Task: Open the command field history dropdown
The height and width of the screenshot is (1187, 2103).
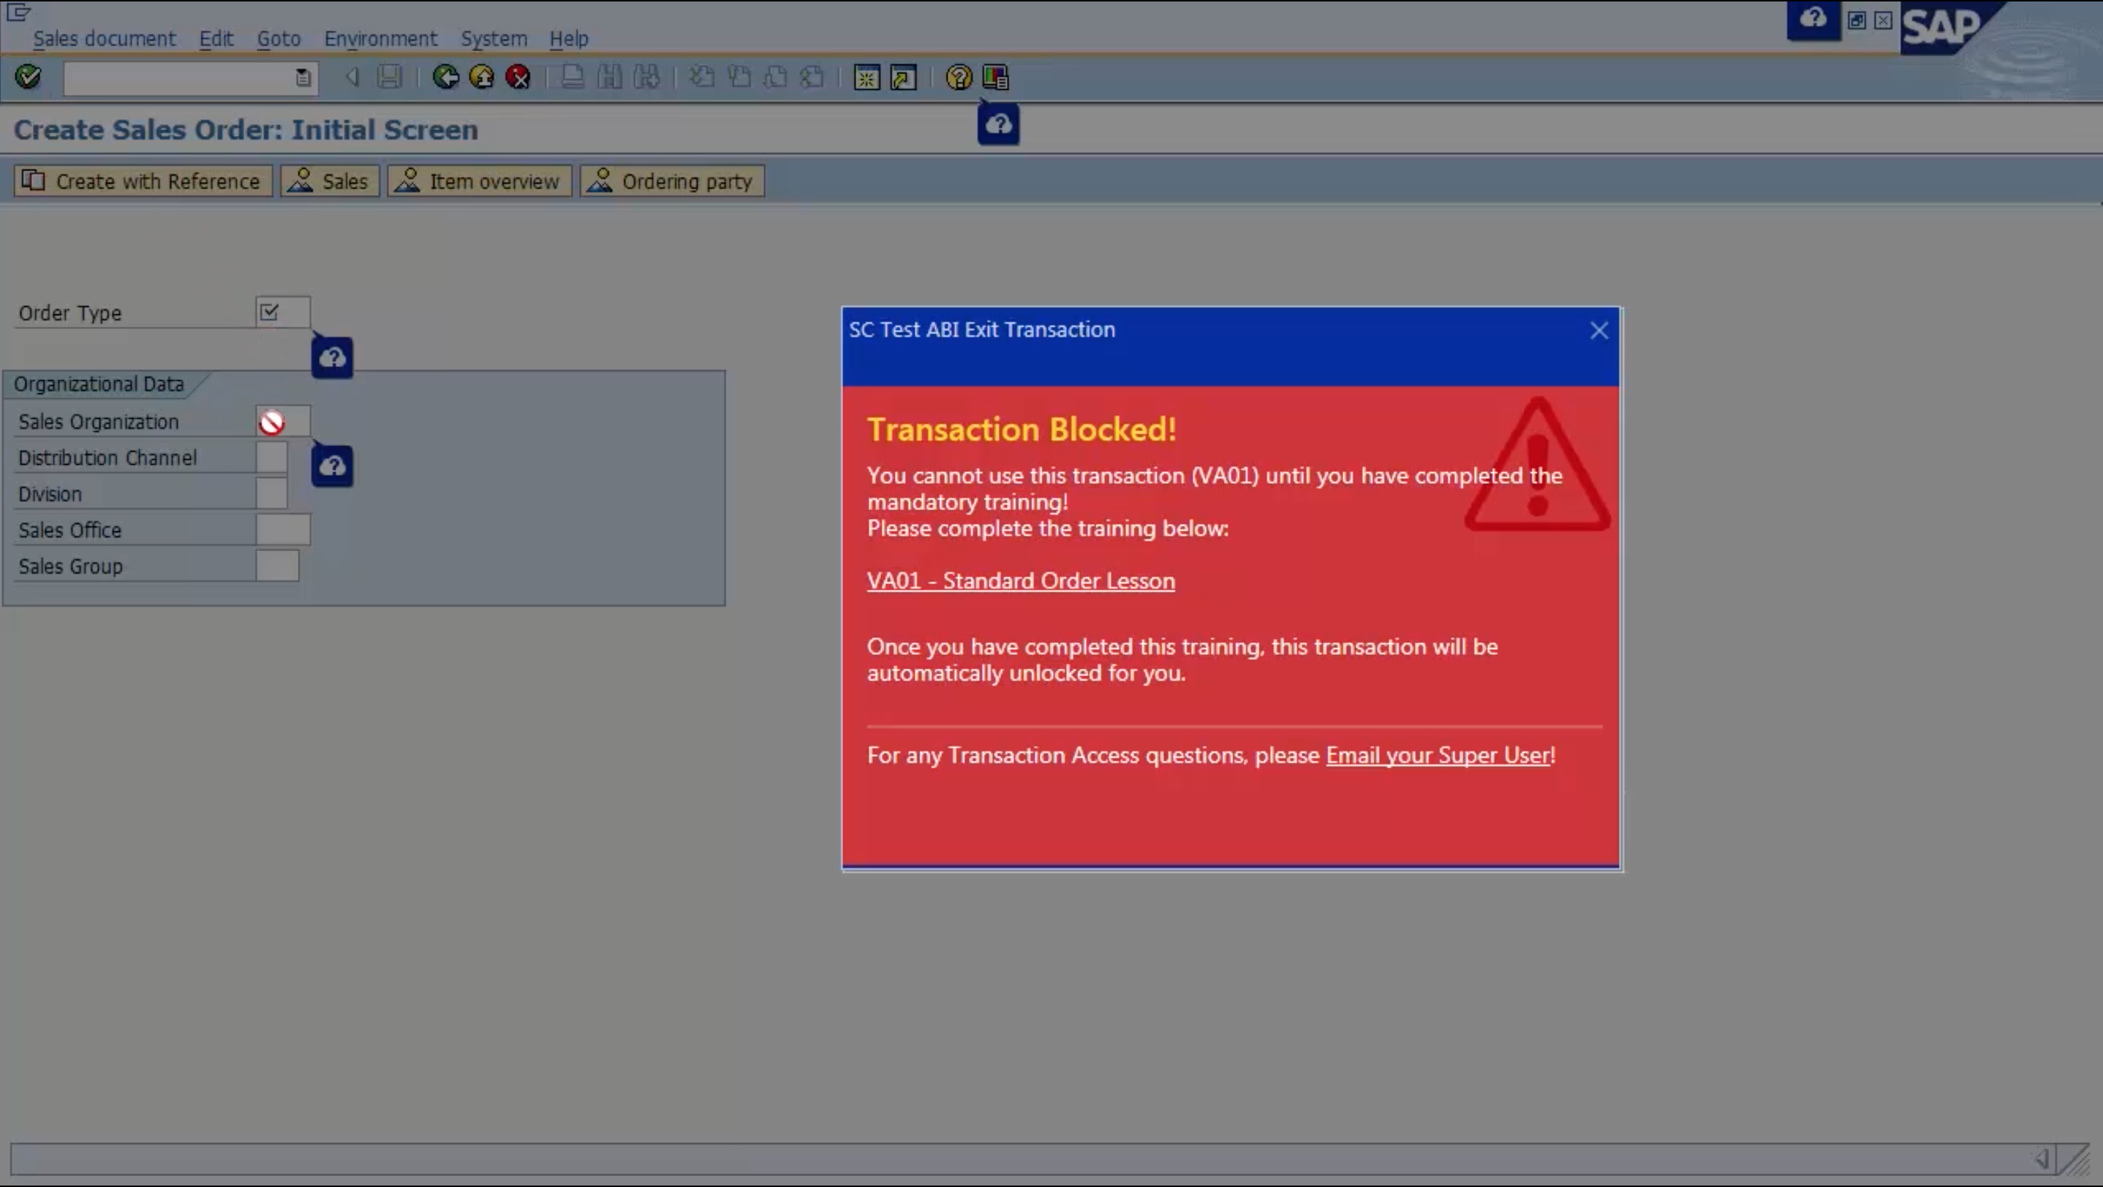Action: click(x=303, y=77)
